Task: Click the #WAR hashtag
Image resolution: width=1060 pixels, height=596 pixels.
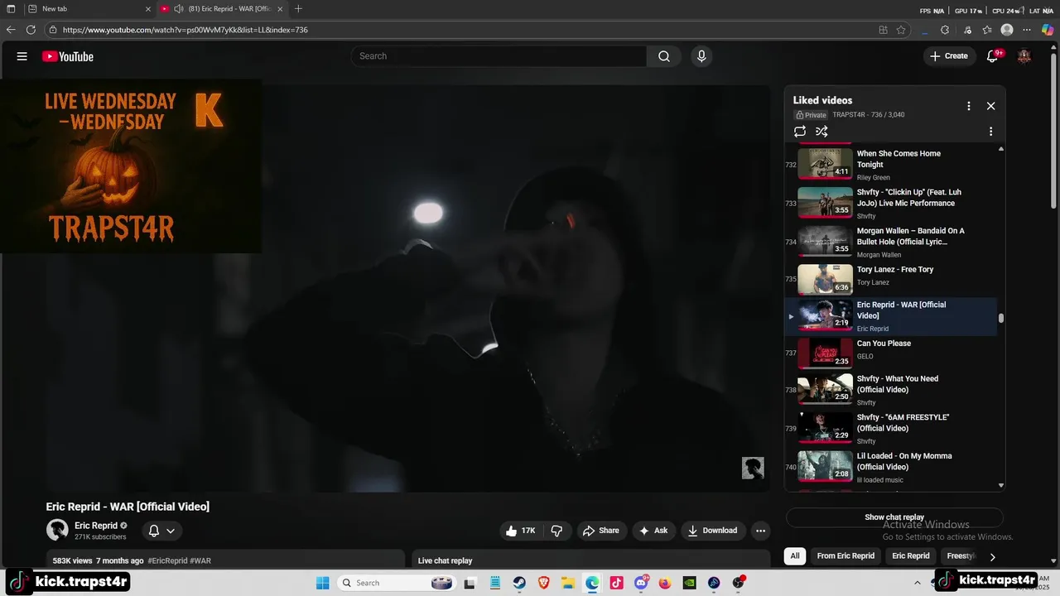Action: pyautogui.click(x=200, y=561)
